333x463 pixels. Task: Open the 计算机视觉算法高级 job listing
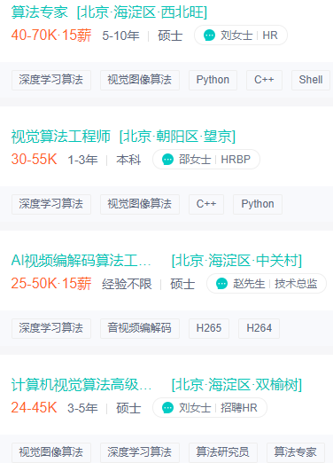coord(81,385)
